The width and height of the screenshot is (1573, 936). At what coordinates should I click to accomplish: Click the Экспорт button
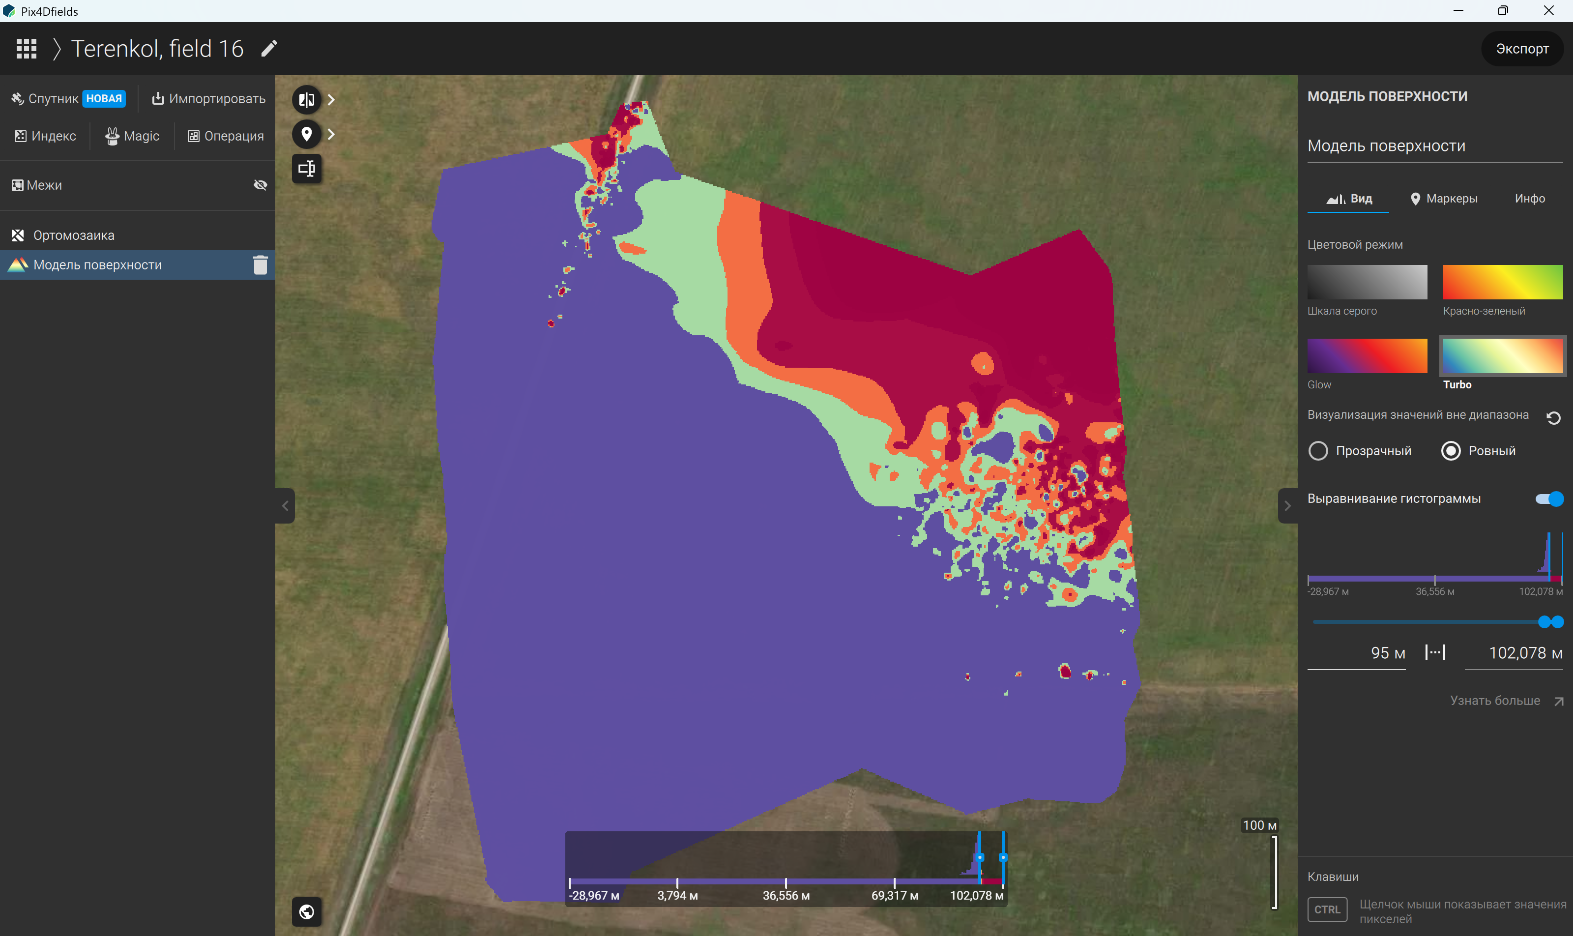coord(1522,49)
